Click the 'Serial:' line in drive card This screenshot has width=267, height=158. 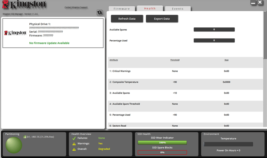[46, 32]
